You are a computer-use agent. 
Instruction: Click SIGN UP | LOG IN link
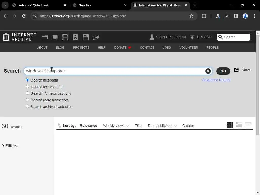[x=171, y=37]
